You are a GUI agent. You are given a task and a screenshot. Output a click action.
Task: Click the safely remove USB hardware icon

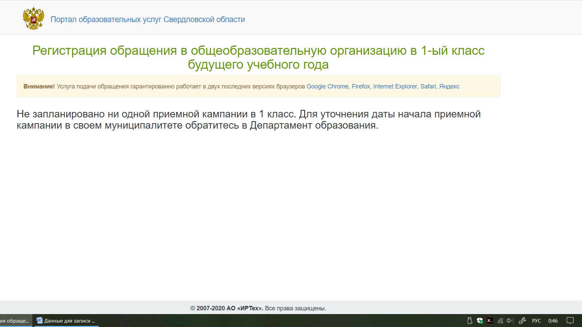click(470, 321)
